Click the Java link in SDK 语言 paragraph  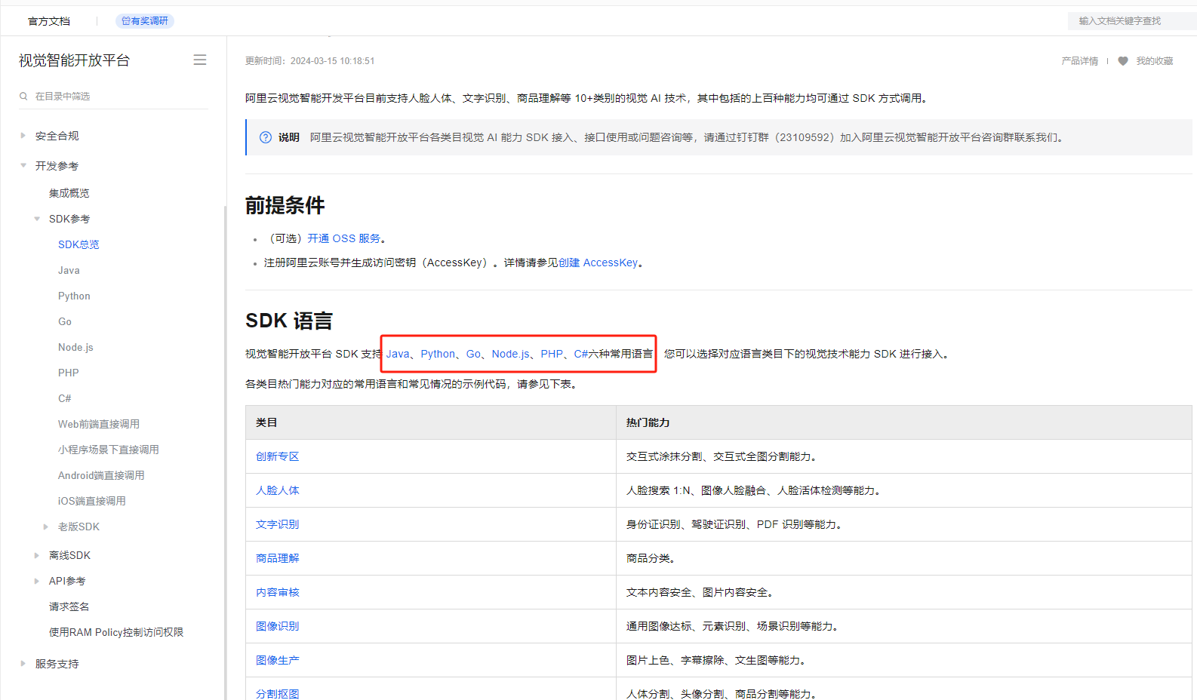click(398, 354)
